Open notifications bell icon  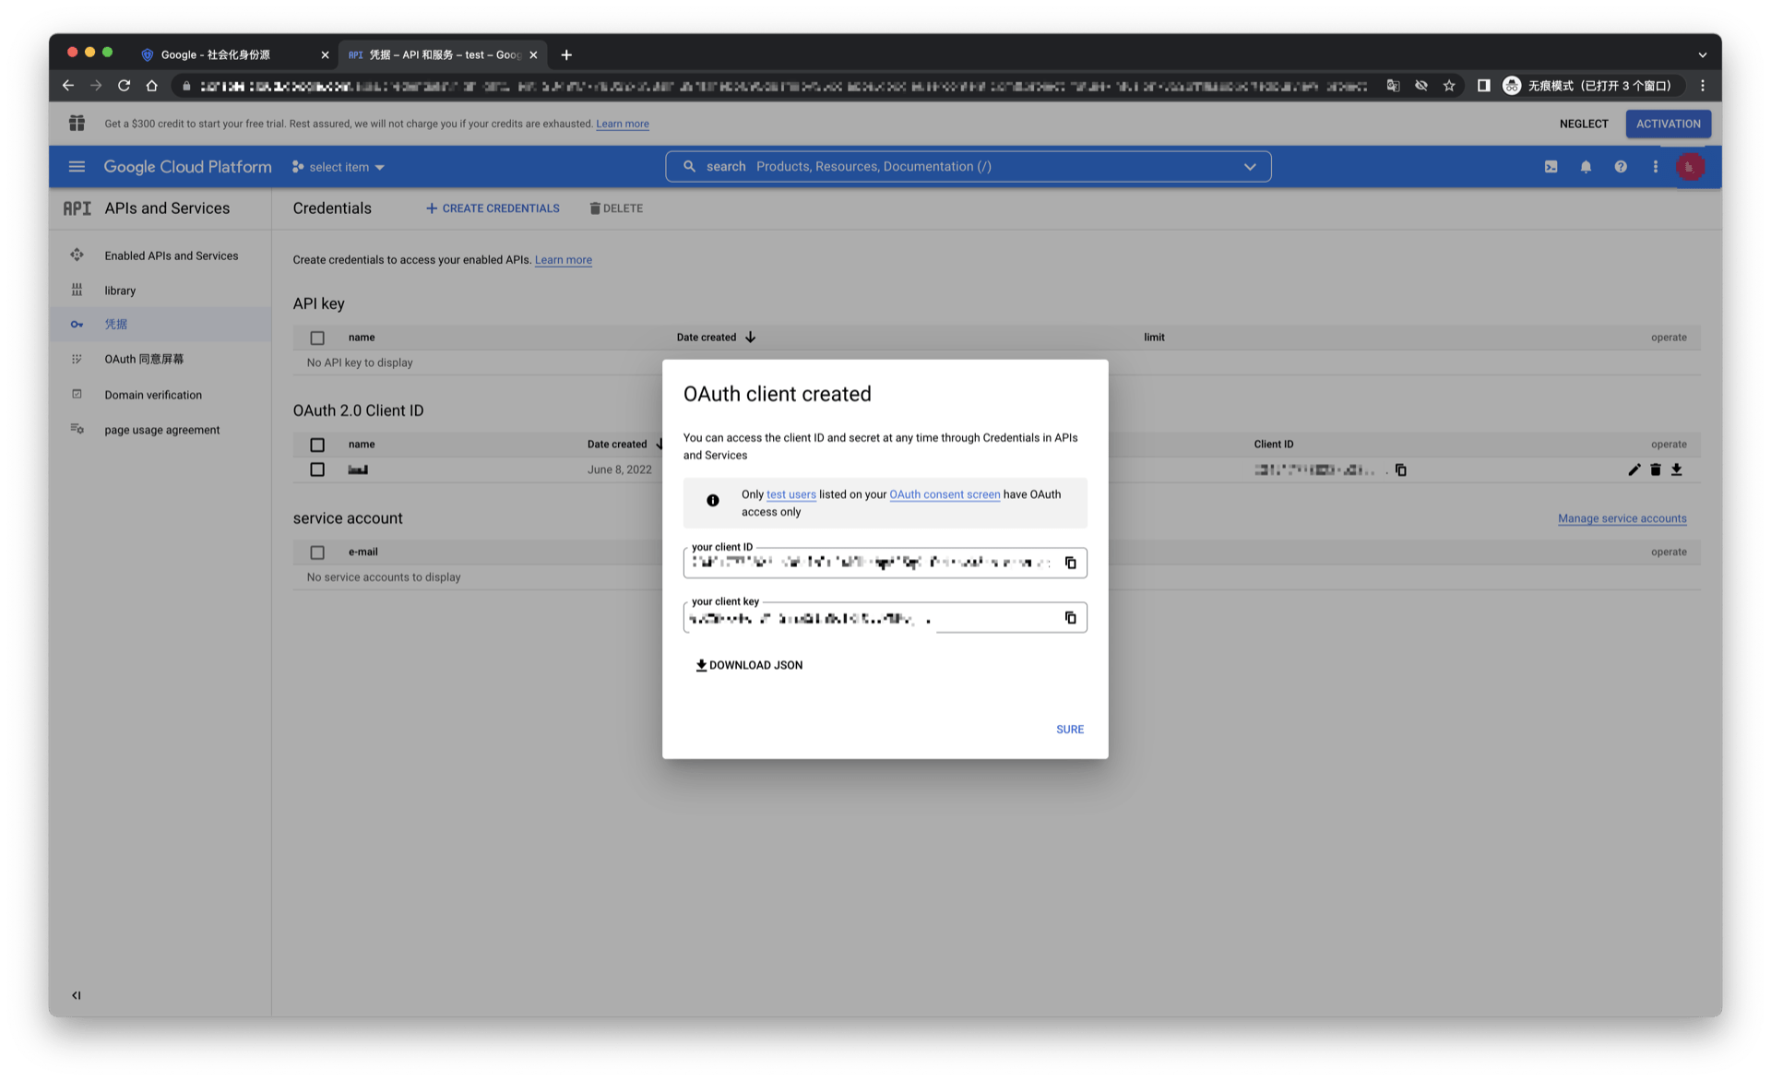tap(1586, 167)
